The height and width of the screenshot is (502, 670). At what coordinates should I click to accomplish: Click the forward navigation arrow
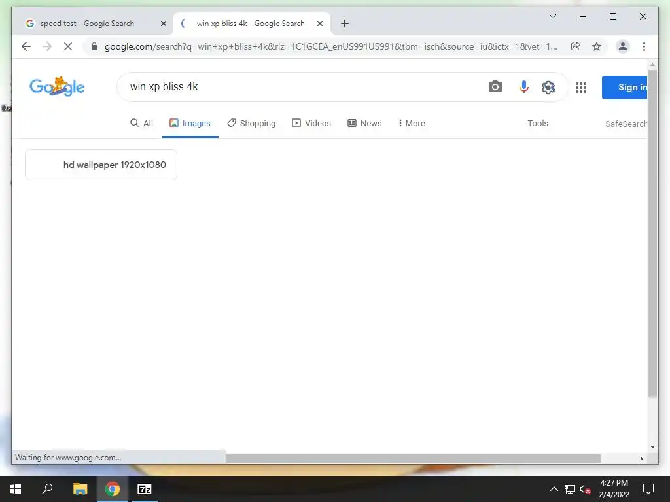(x=47, y=46)
